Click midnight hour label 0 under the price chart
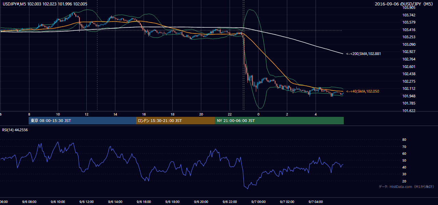This screenshot has width=438, height=205. [258, 114]
